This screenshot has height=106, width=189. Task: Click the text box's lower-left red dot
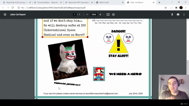[43, 37]
